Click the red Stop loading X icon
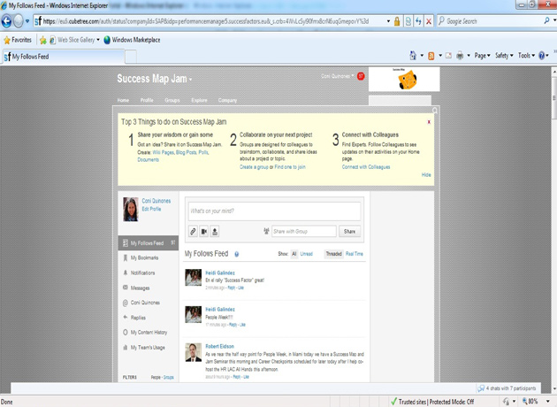 (429, 21)
